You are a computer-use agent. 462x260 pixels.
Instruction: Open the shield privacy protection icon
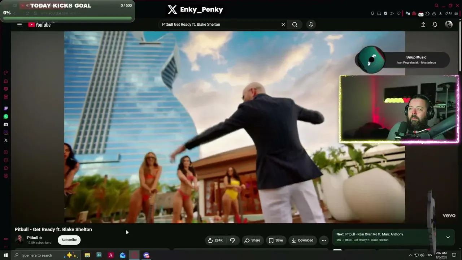click(x=385, y=13)
